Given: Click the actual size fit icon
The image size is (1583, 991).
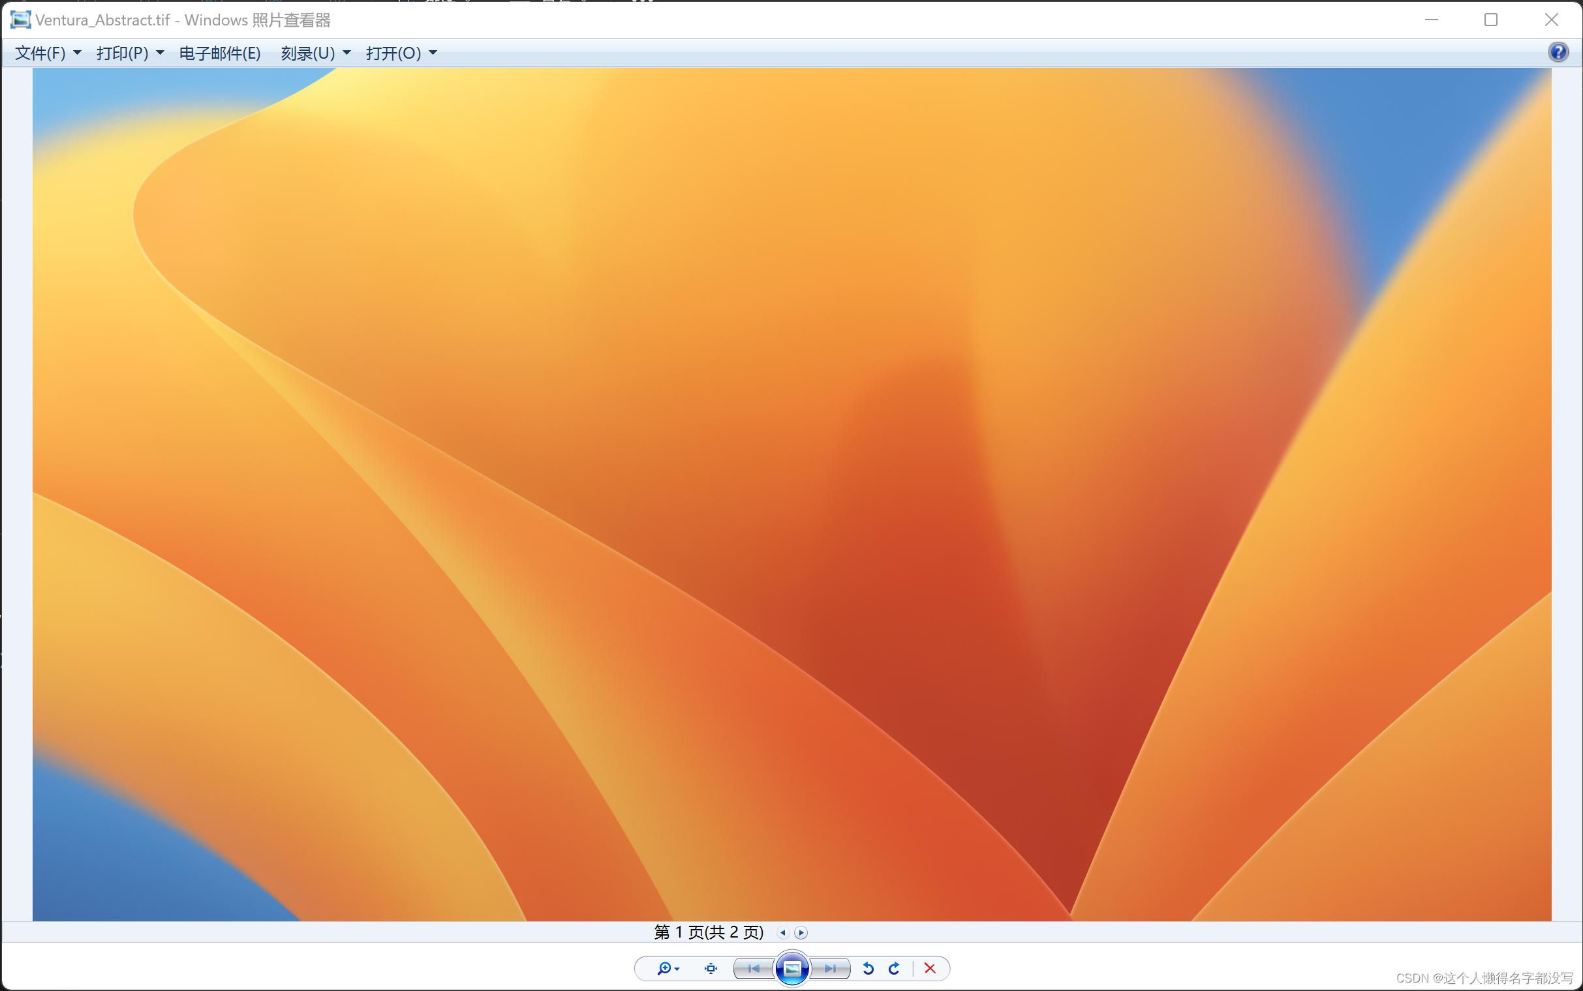Looking at the screenshot, I should coord(711,968).
